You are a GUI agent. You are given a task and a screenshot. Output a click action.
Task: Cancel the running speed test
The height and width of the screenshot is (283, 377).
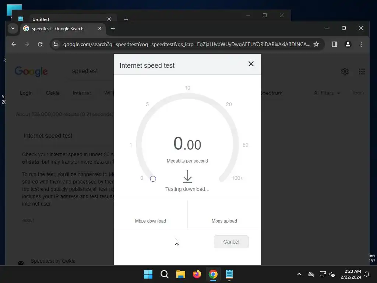[231, 242]
